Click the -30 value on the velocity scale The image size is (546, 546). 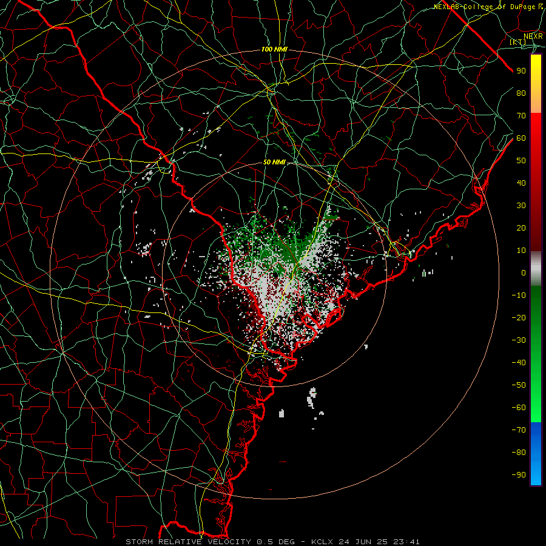(519, 340)
